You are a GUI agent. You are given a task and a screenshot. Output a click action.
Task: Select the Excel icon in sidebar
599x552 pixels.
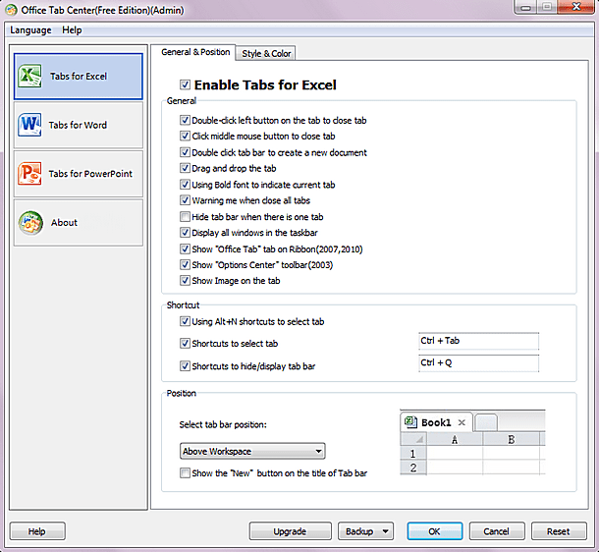(x=29, y=76)
